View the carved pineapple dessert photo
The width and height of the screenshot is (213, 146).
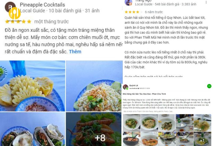click(32, 86)
